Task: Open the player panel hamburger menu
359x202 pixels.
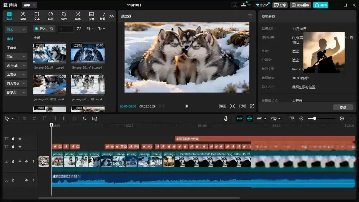Action: coord(250,16)
